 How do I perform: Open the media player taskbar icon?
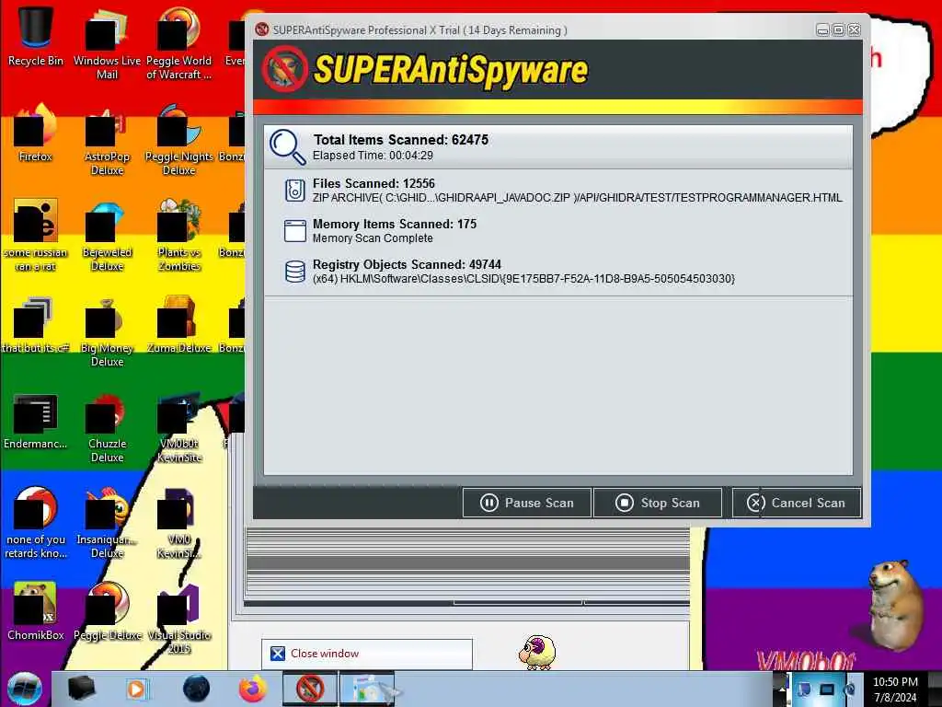pyautogui.click(x=136, y=689)
